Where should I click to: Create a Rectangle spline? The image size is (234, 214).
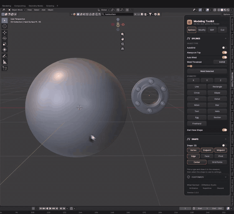(217, 87)
